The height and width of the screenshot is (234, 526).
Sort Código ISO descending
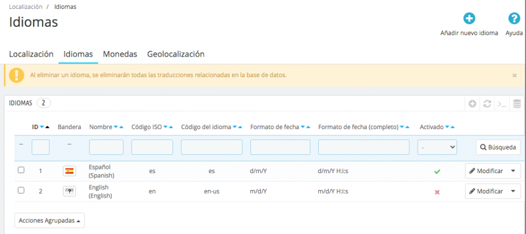[x=165, y=127]
